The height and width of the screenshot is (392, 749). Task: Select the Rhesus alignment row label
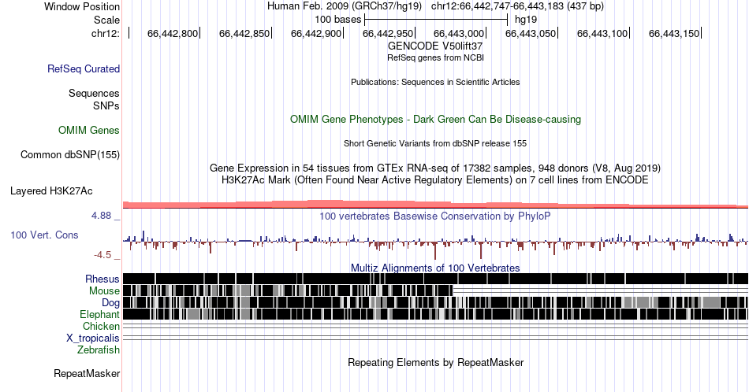coord(102,279)
